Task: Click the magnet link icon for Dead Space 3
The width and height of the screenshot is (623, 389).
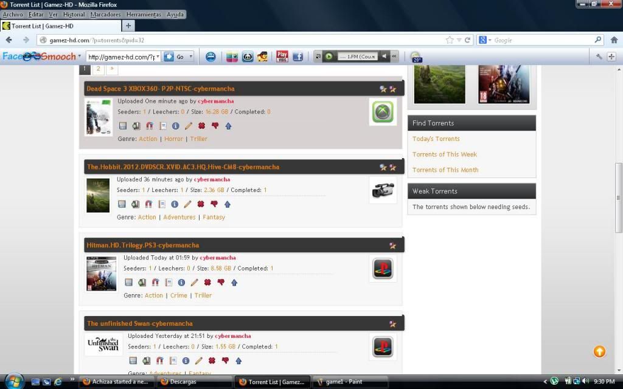Action: [150, 126]
